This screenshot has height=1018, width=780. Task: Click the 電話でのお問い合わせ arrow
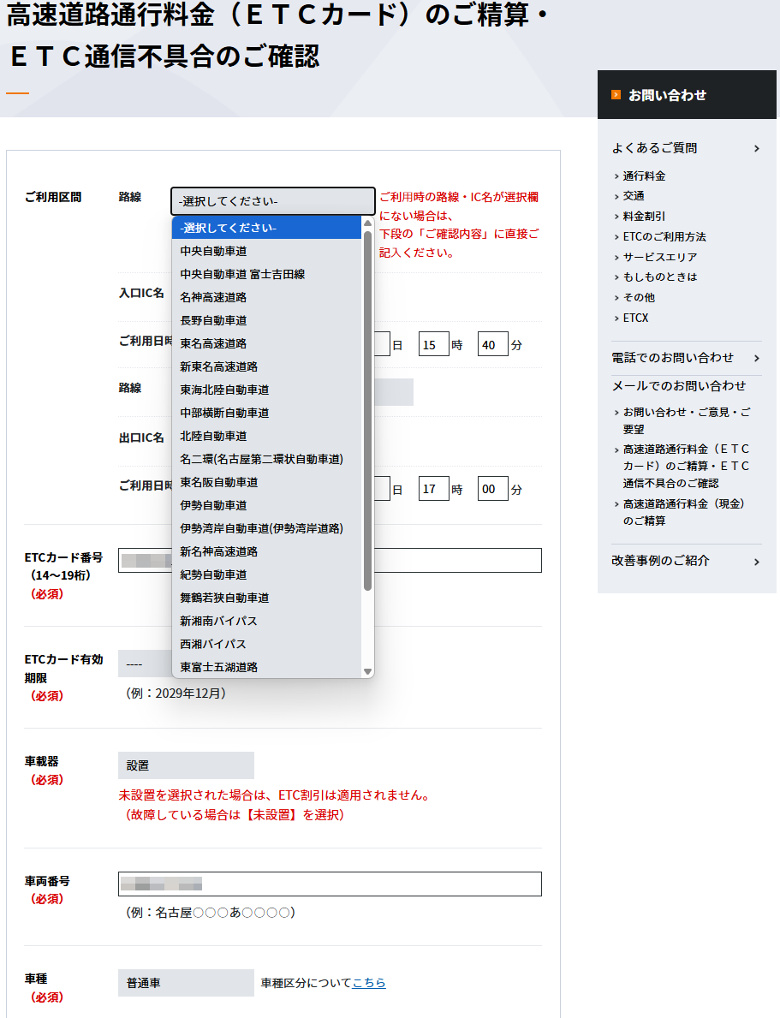[756, 358]
